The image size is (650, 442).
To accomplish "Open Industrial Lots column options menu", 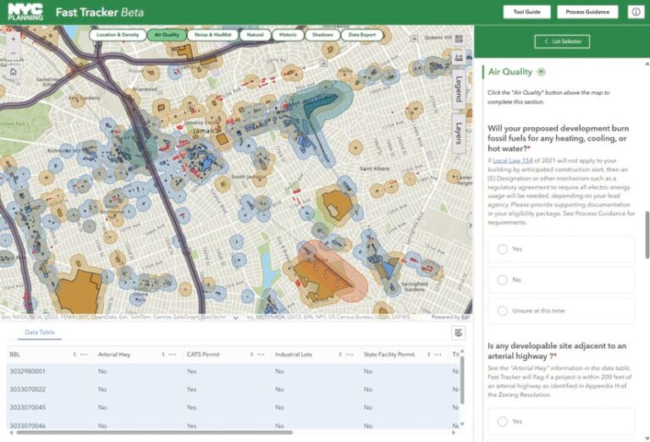I will 350,355.
